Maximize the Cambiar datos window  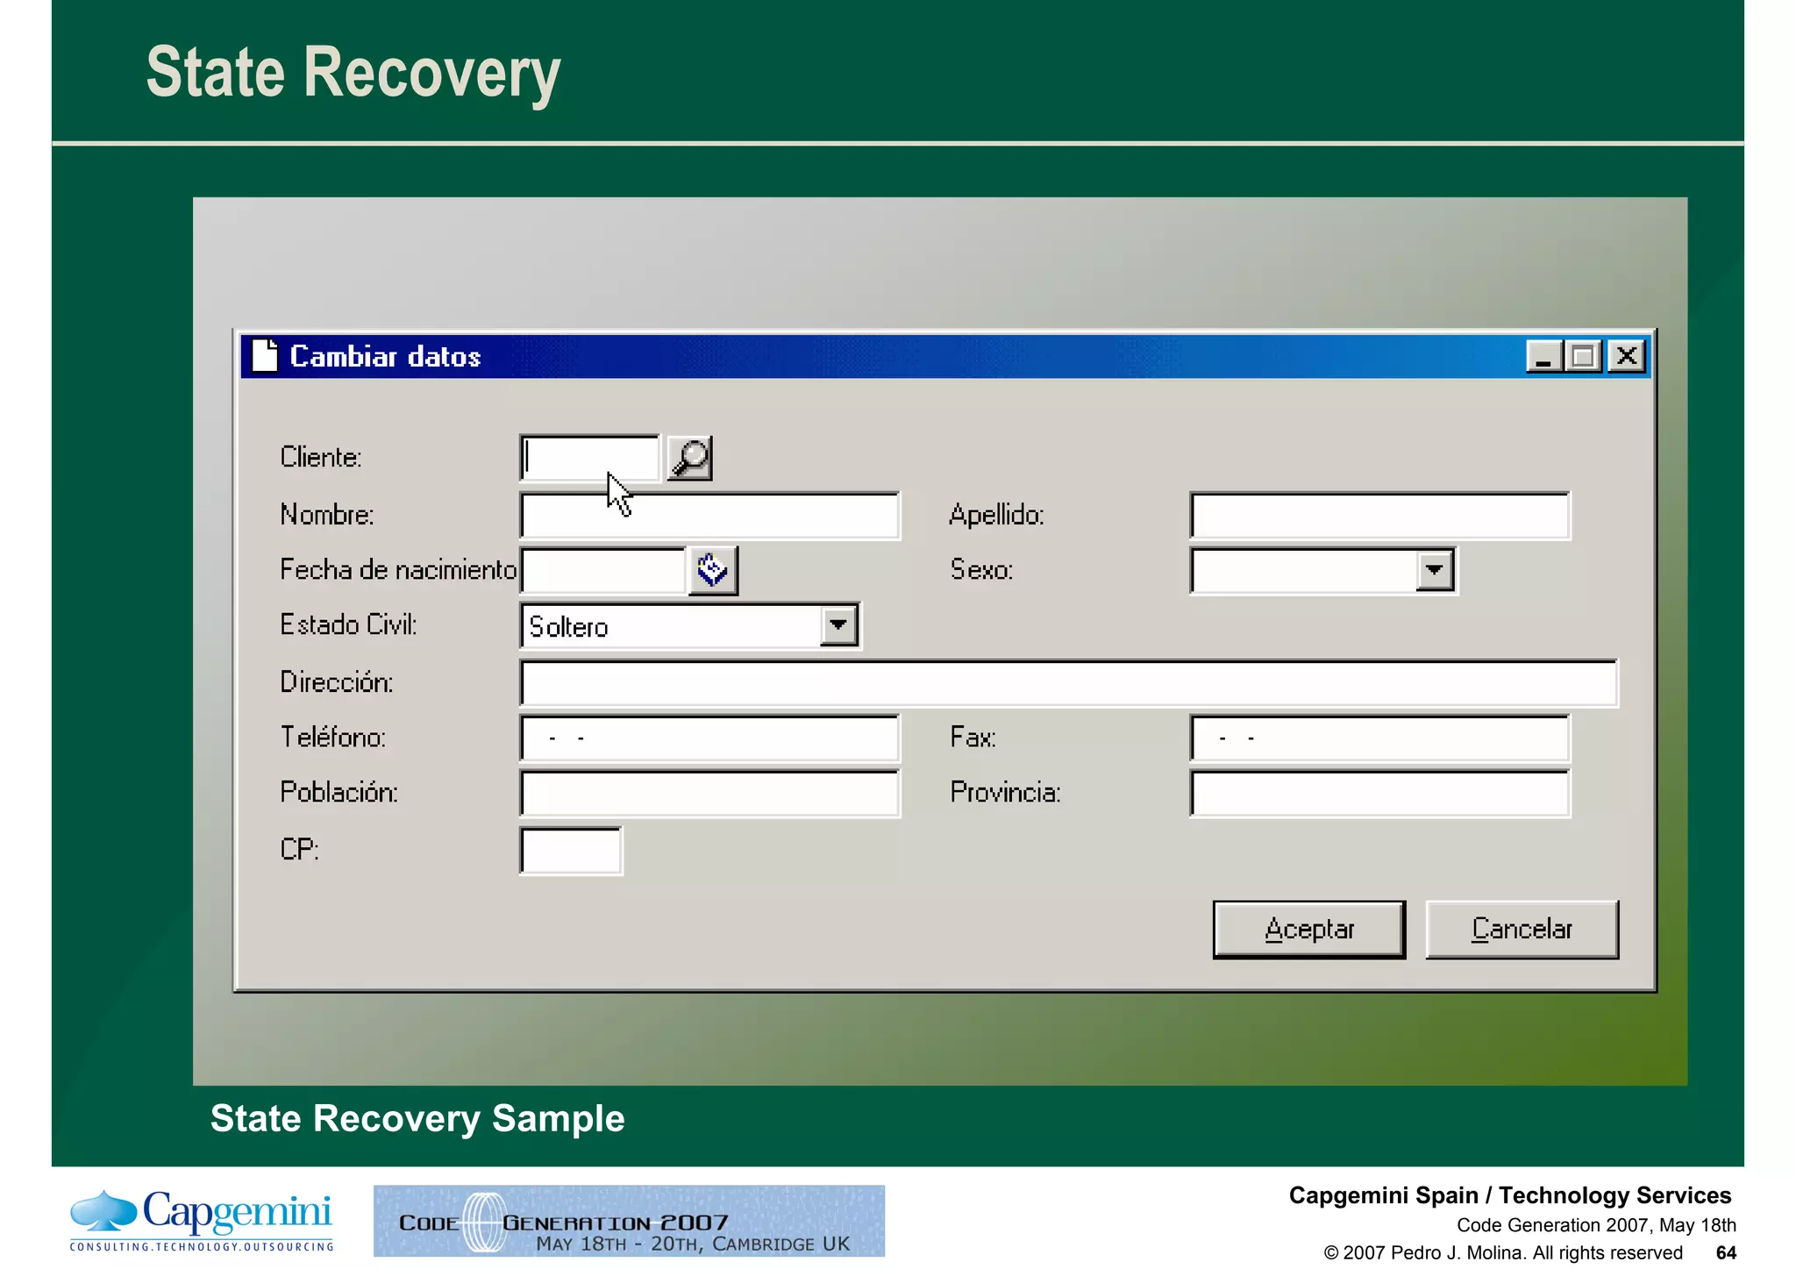tap(1584, 357)
